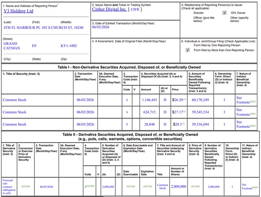Click the state code E9
Image resolution: width=261 pixels, height=197 pixels.
pos(34,46)
